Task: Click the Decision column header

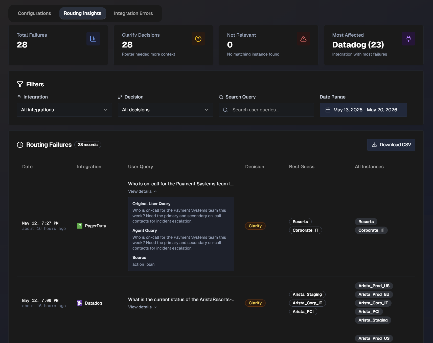Action: 255,167
